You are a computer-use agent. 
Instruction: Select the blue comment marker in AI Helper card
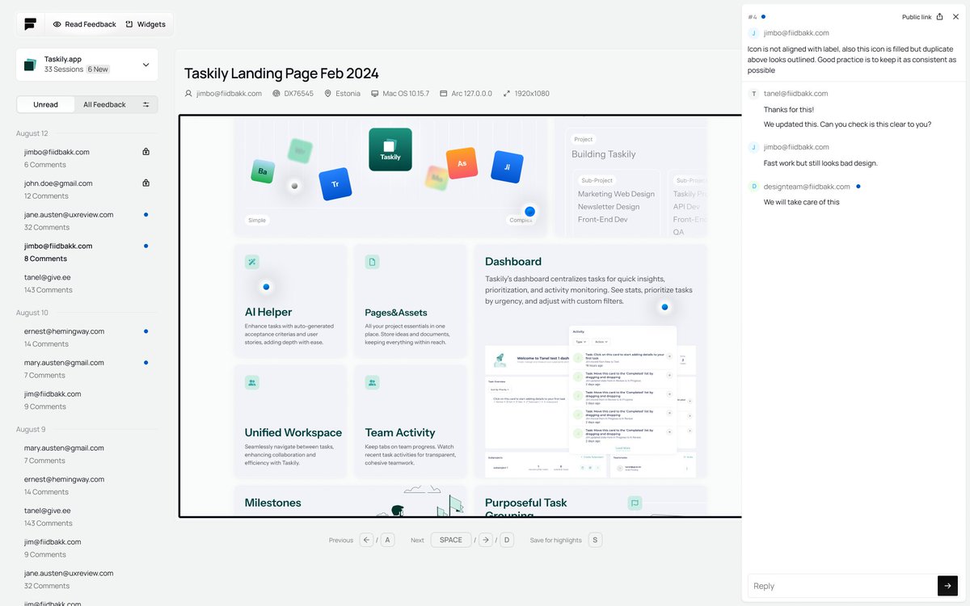pyautogui.click(x=266, y=287)
